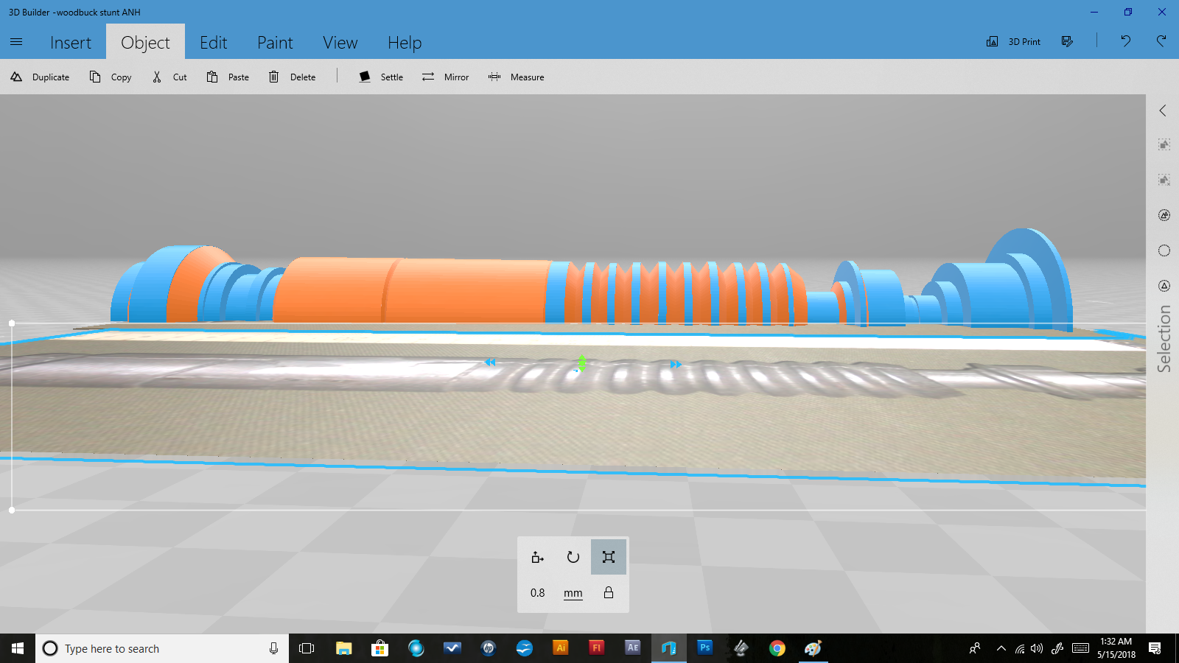Undo the last action
This screenshot has height=663, width=1179.
pyautogui.click(x=1125, y=41)
